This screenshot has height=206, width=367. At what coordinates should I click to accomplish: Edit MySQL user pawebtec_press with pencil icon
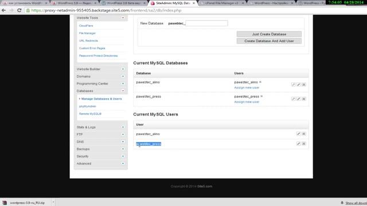(298, 144)
